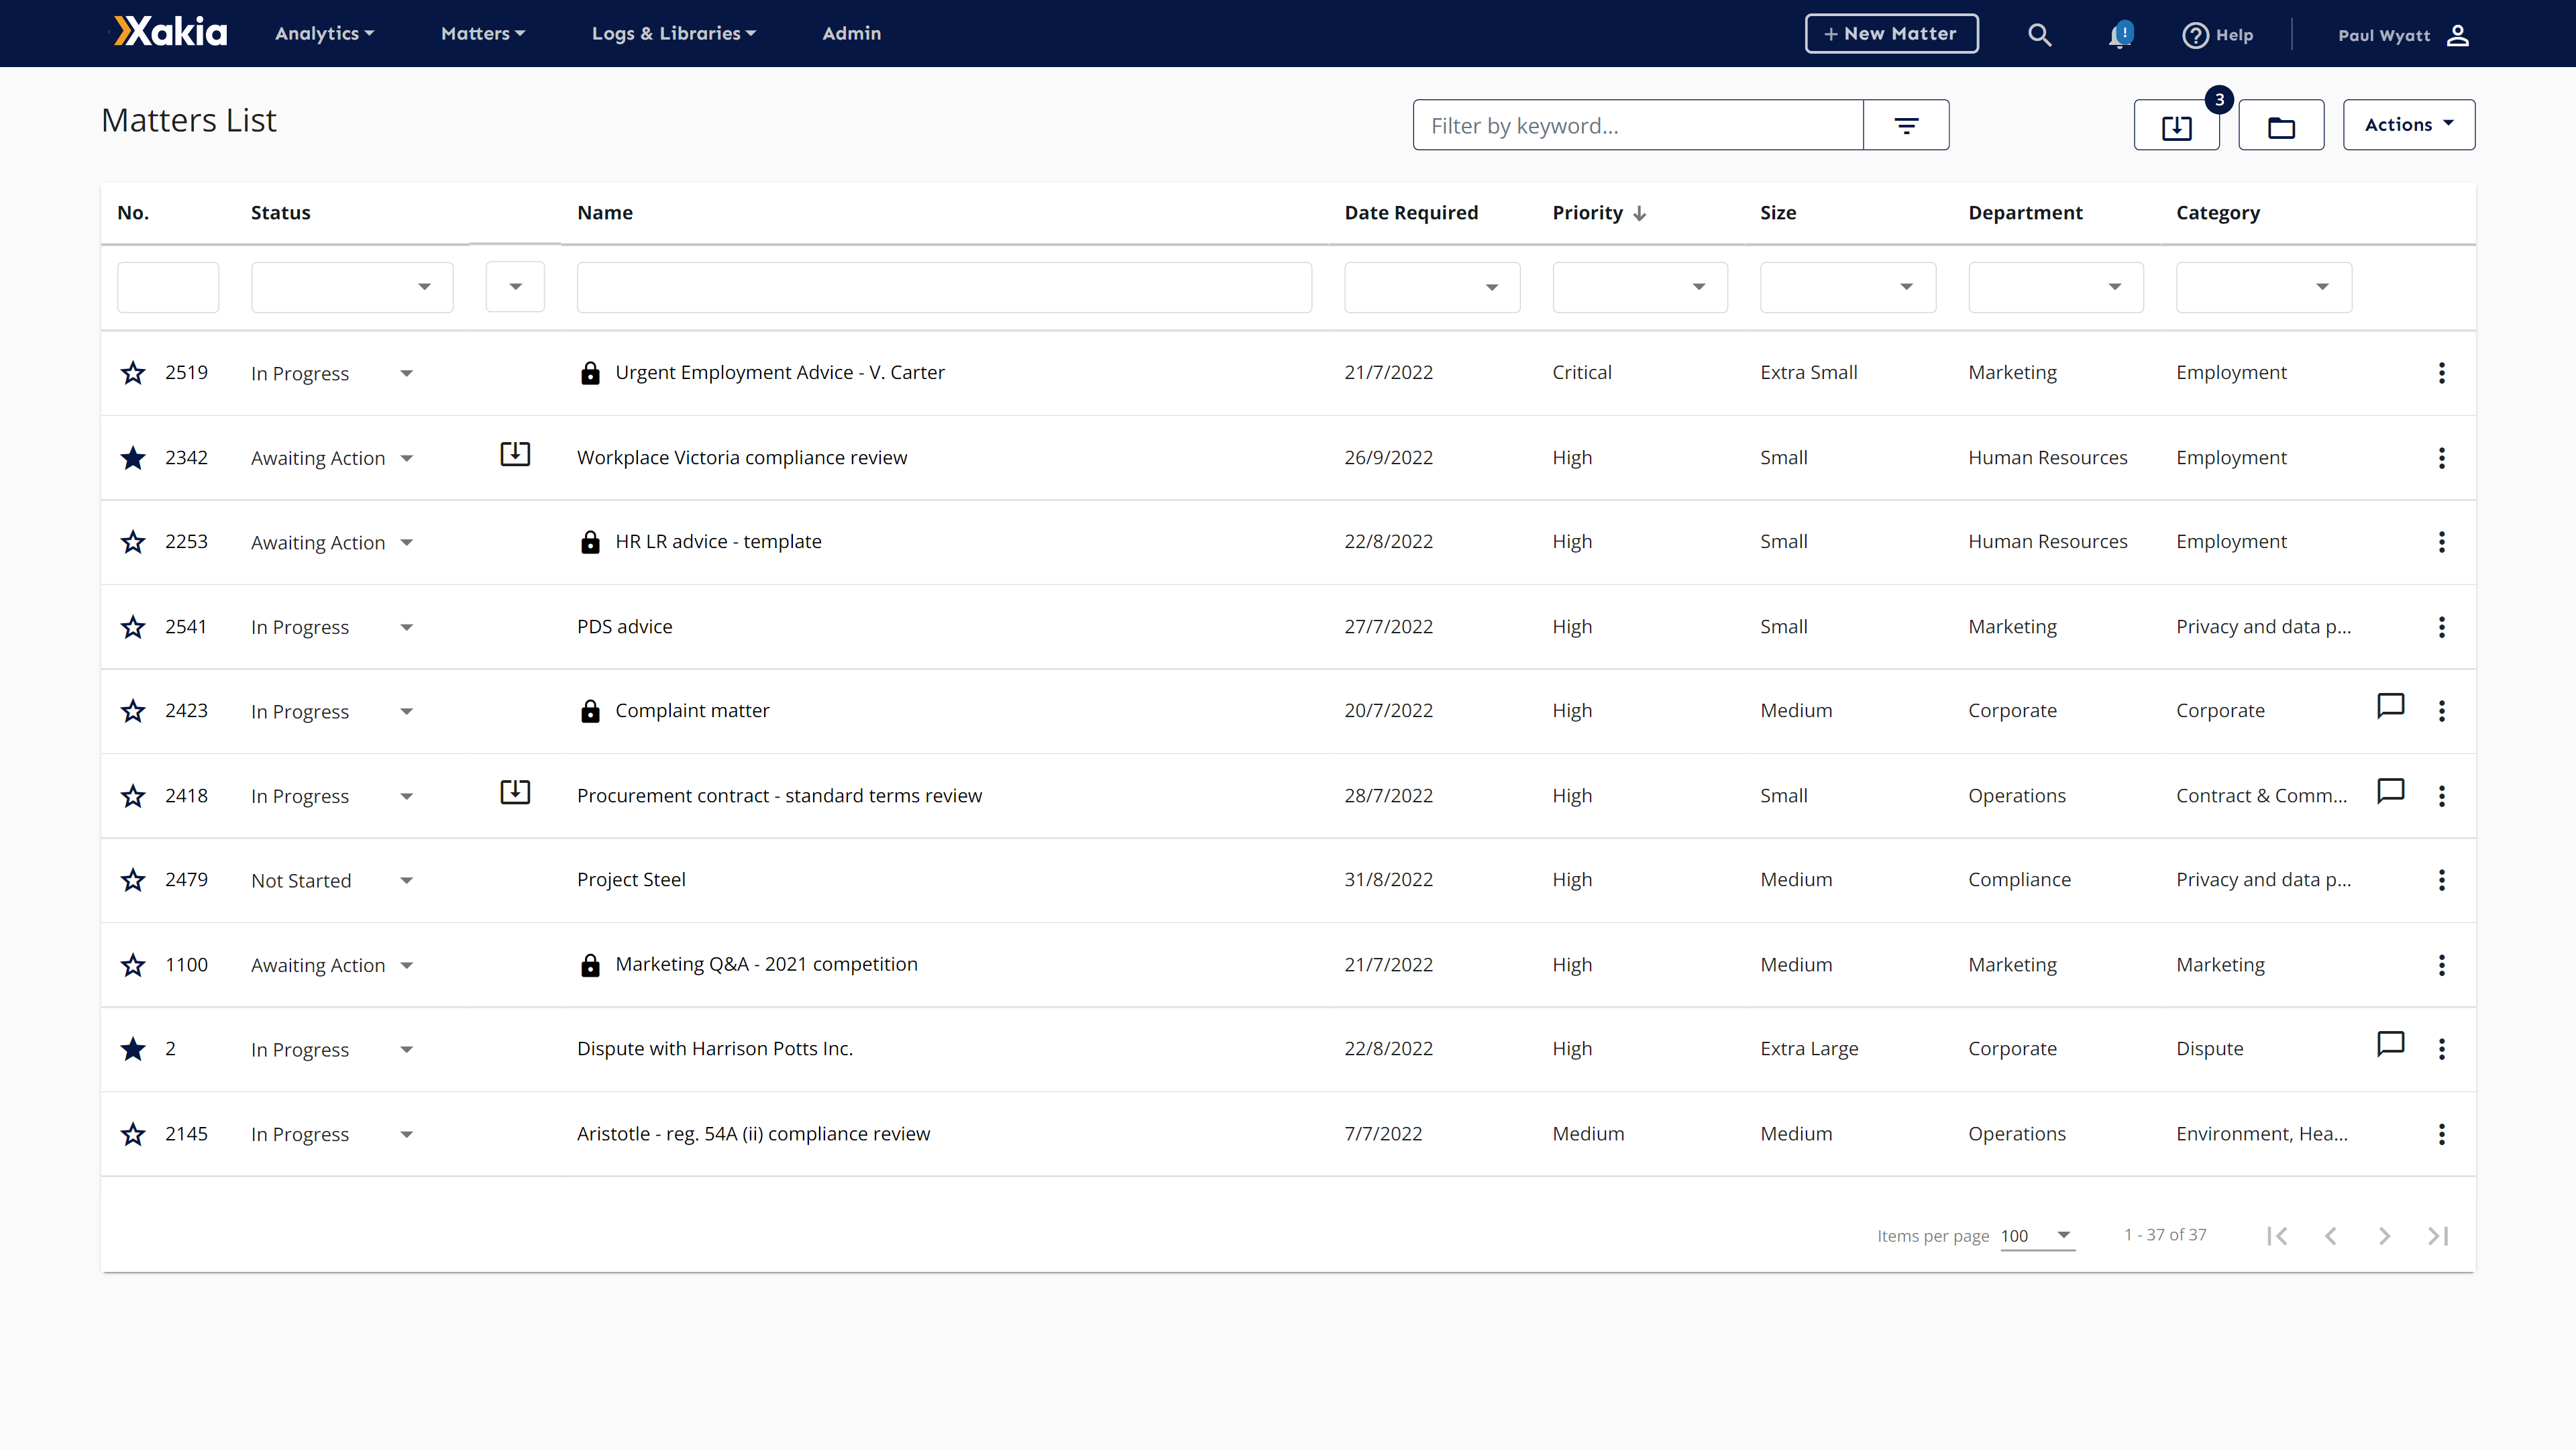Change the Items per page dropdown
Viewport: 2576px width, 1449px height.
click(x=2037, y=1236)
